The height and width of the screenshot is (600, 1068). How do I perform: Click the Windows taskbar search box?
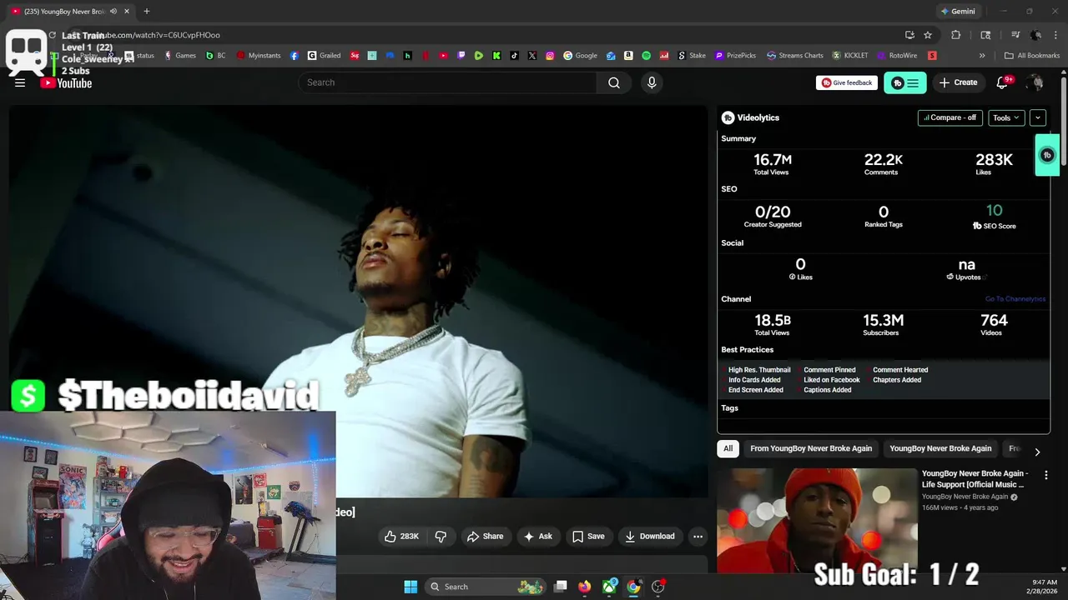[x=484, y=587]
